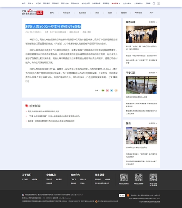
Task: Open 无障碍 accessibility link in top bar
Action: coord(148,3)
